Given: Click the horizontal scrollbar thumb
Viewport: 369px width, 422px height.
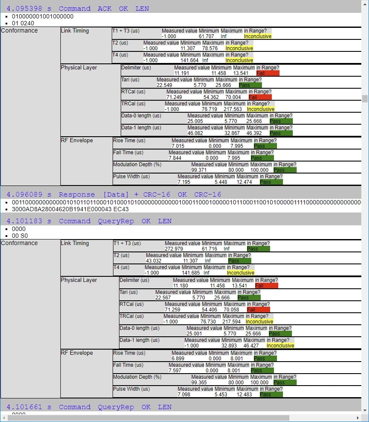Looking at the screenshot, I should click(x=149, y=418).
